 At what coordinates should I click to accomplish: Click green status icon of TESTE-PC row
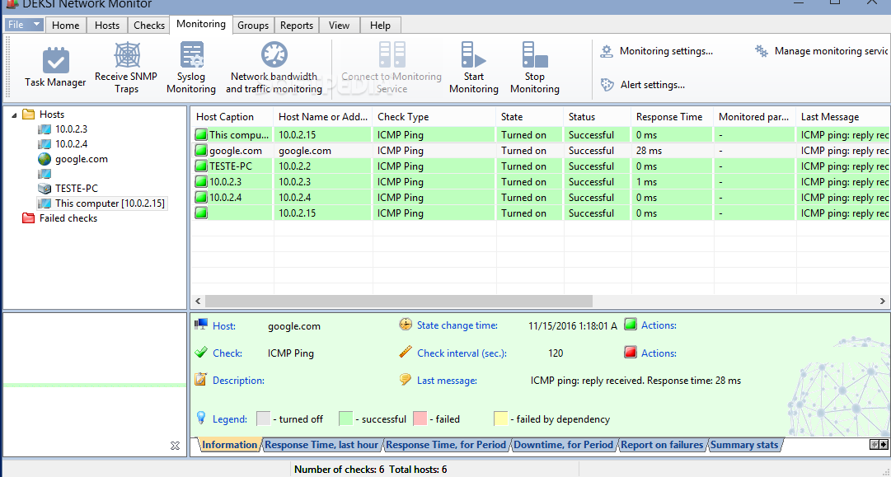click(201, 166)
